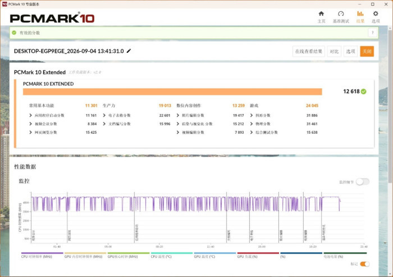Screen dimensions: 393x277
Task: Expand the 文档编写分数 row
Action: tap(104, 124)
